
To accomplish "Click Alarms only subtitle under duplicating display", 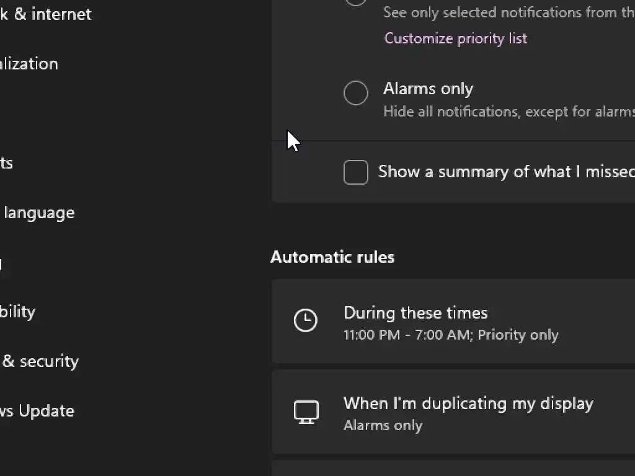I will (x=383, y=426).
